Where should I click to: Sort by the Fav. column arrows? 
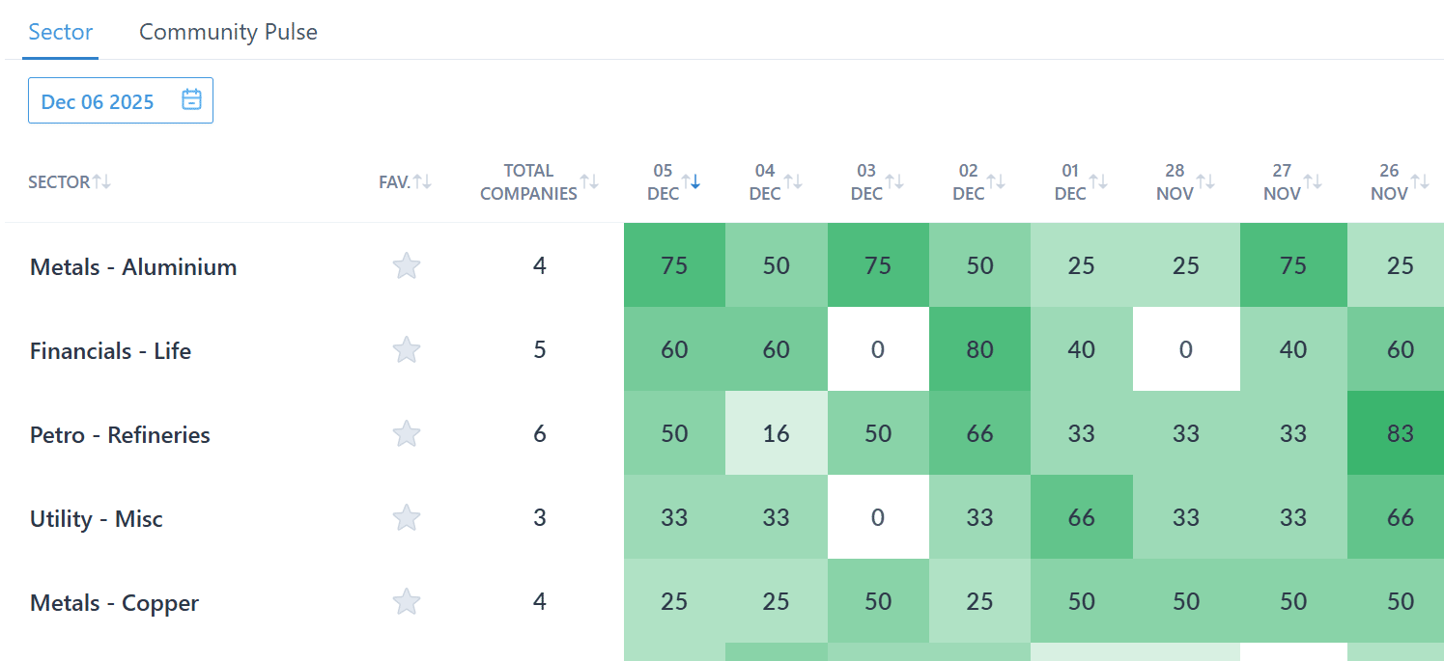pos(422,181)
